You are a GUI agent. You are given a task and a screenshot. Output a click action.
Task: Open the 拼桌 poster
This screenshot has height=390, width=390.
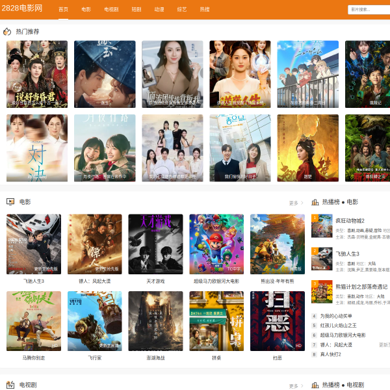click(x=216, y=321)
